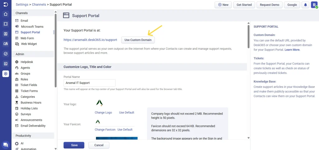The height and width of the screenshot is (150, 319).
Task: Click Use Default next to Change Favicon
Action: click(125, 130)
